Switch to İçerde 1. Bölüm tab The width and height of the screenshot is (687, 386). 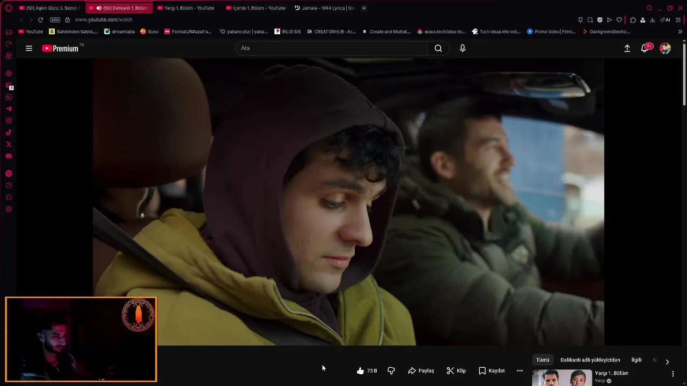tap(255, 8)
